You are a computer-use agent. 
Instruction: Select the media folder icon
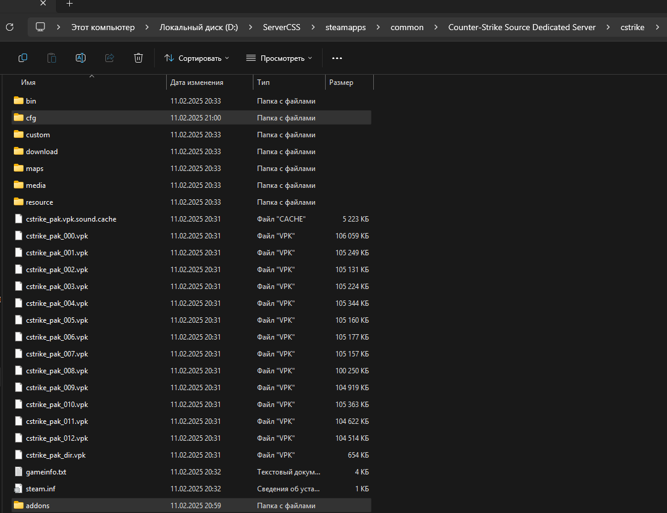(18, 185)
